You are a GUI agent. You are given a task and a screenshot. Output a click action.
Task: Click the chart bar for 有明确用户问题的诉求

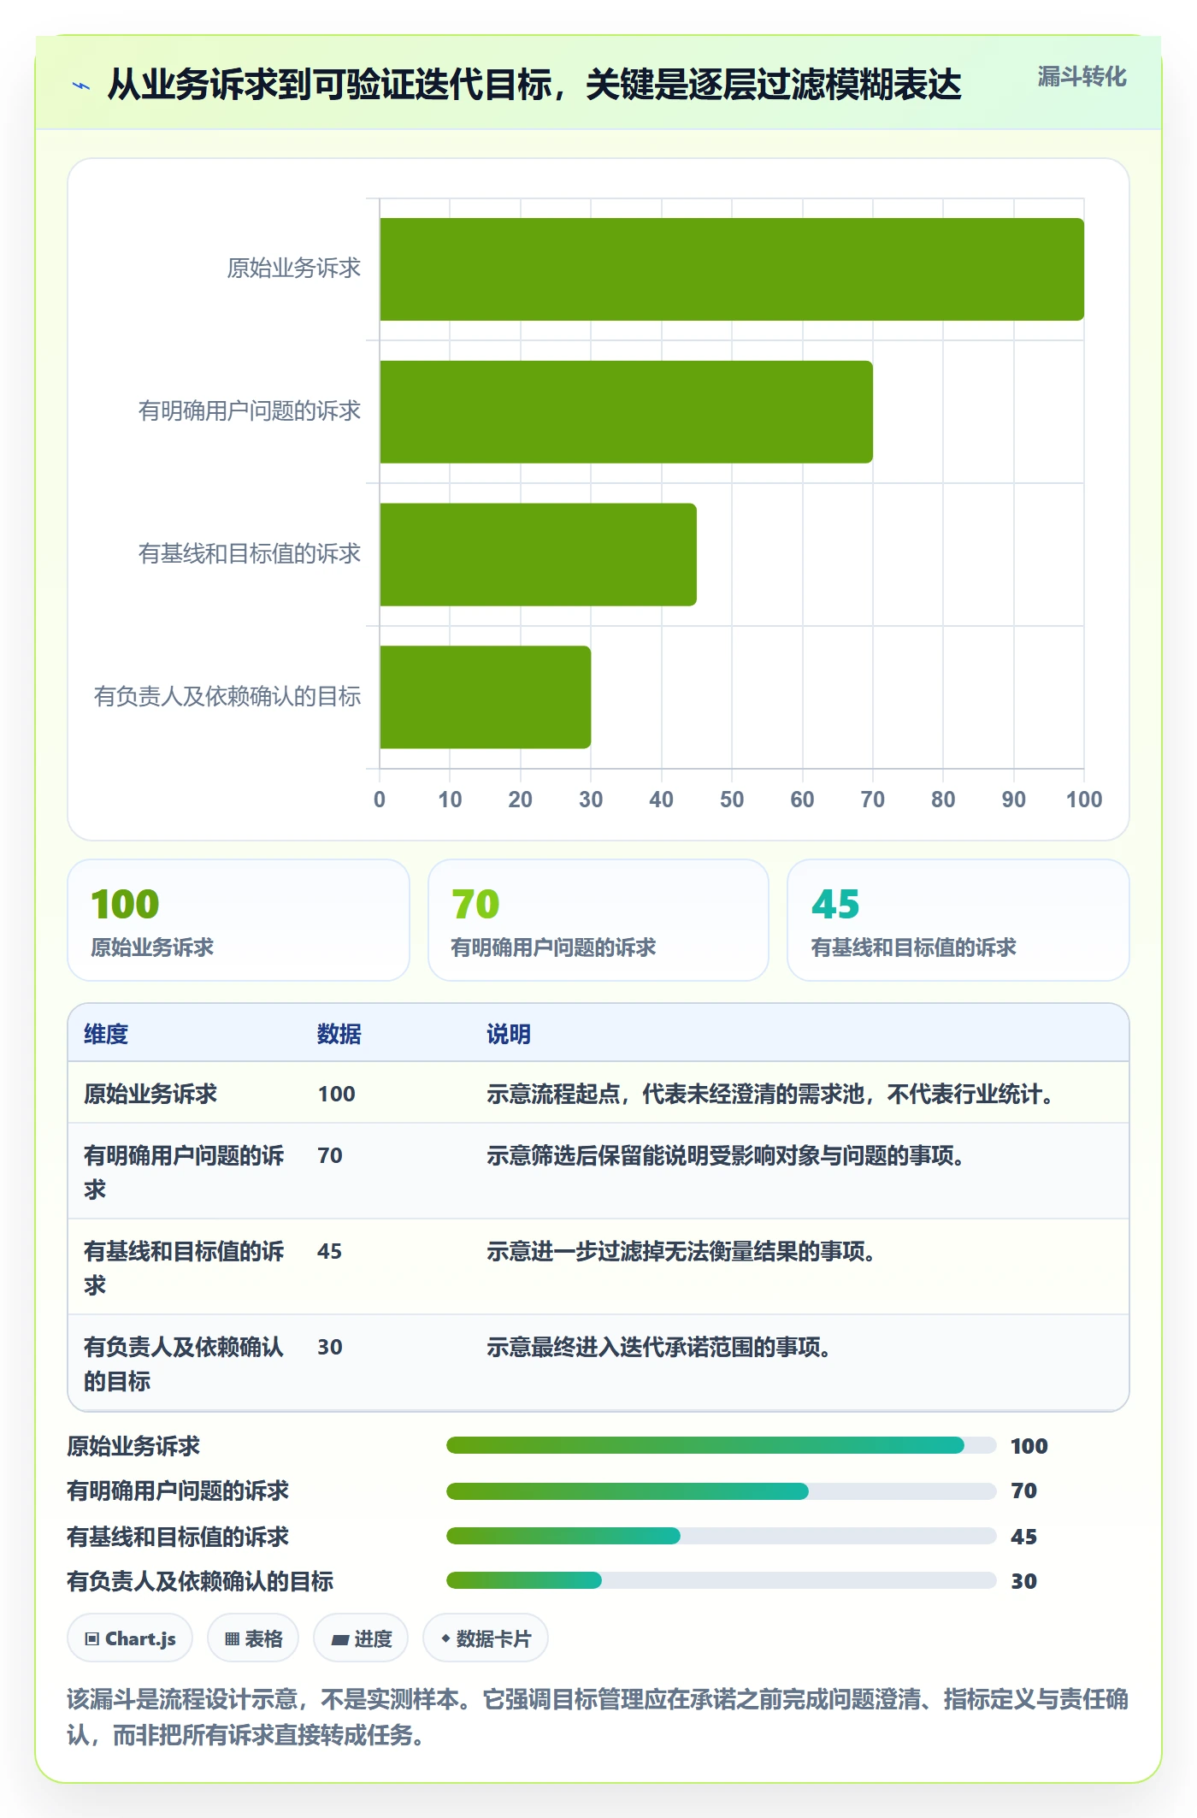(626, 412)
